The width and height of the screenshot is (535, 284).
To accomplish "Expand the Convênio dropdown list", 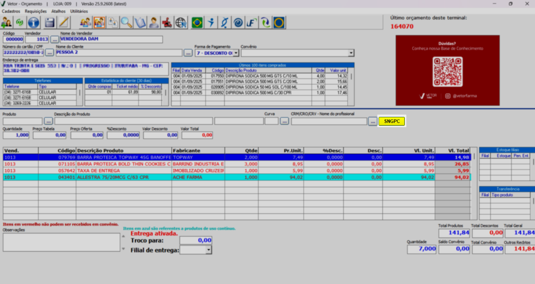I will click(351, 53).
